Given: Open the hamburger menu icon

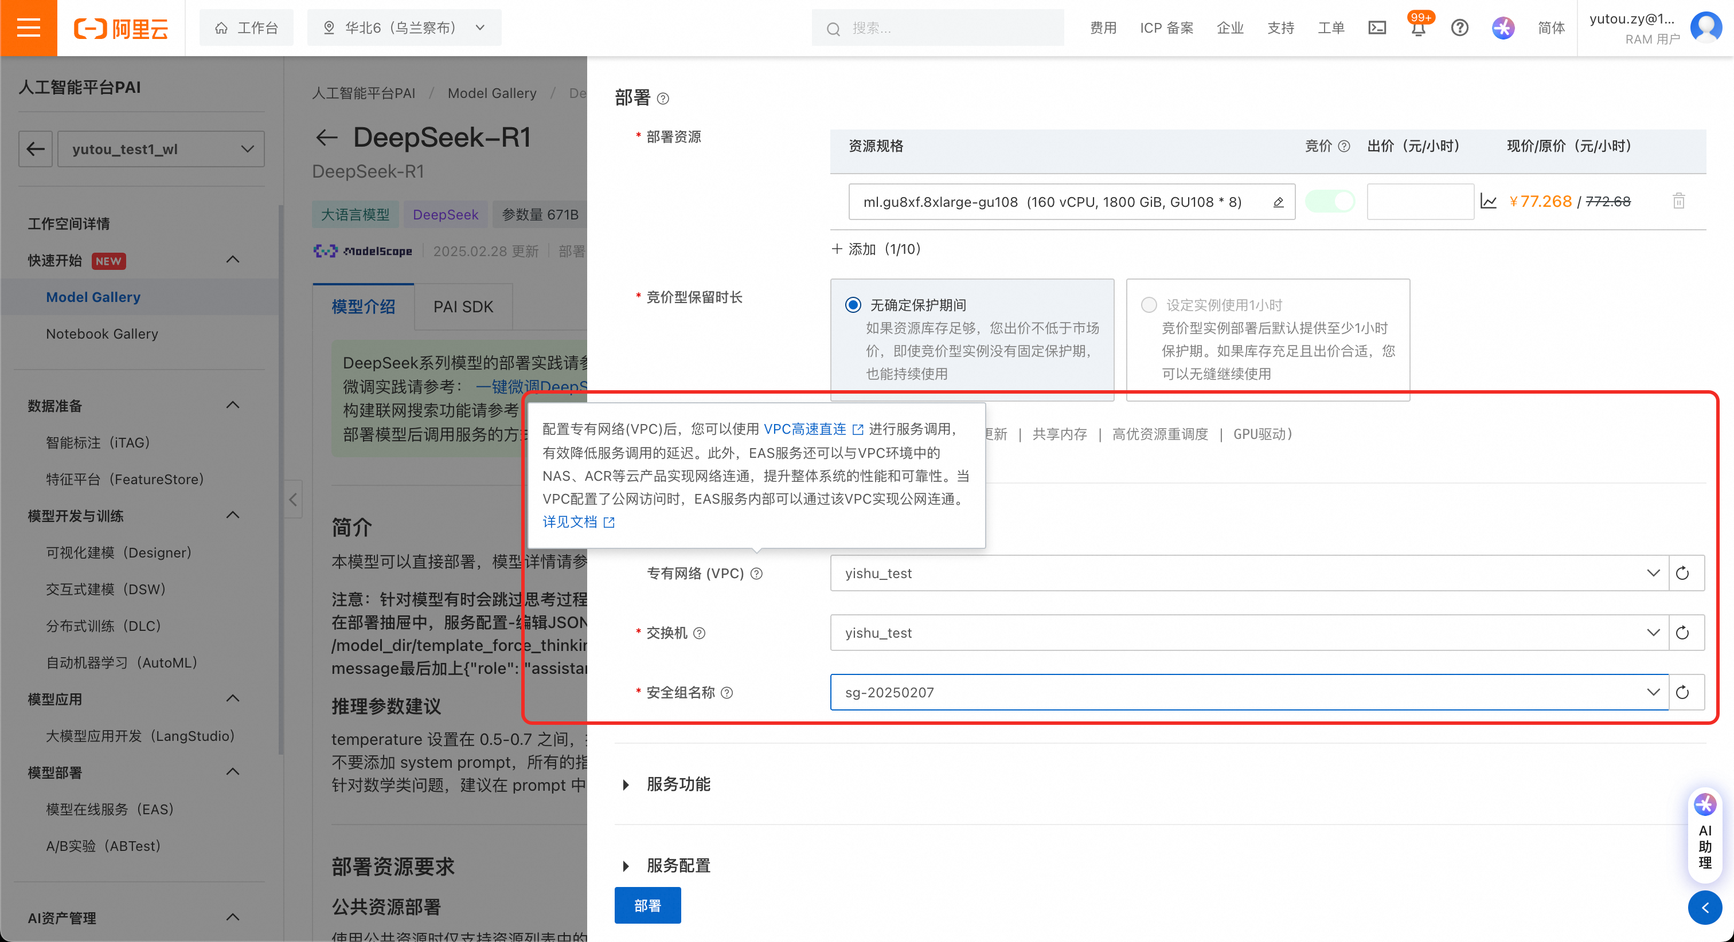Looking at the screenshot, I should 28,28.
